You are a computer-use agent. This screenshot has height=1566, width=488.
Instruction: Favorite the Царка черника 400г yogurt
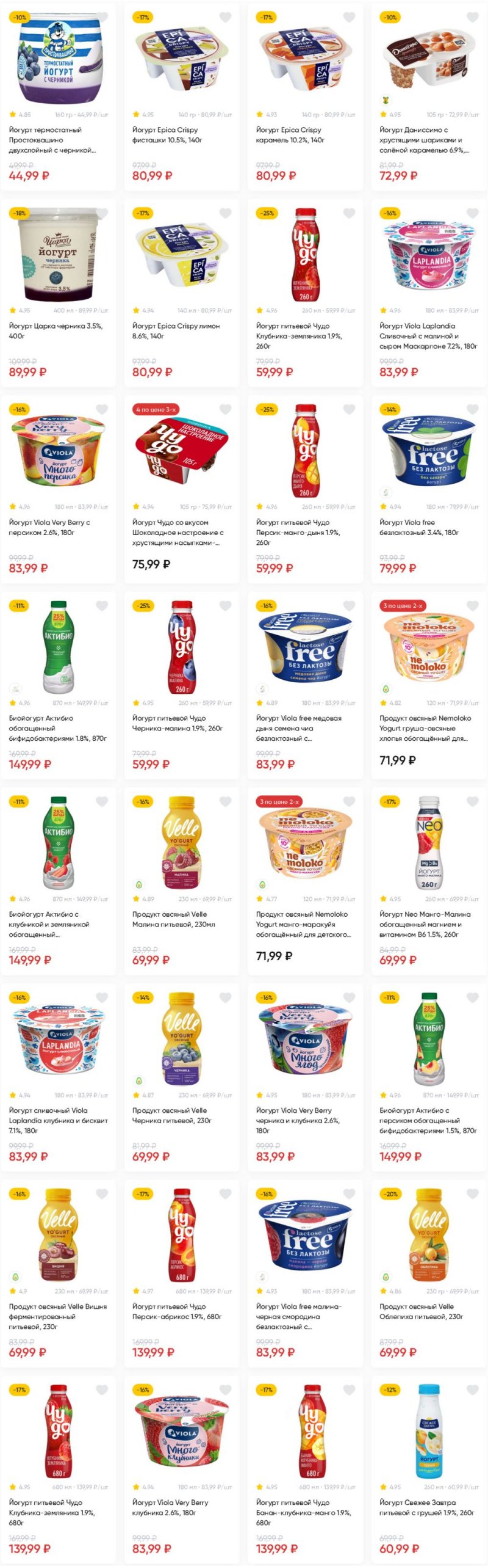(x=102, y=213)
